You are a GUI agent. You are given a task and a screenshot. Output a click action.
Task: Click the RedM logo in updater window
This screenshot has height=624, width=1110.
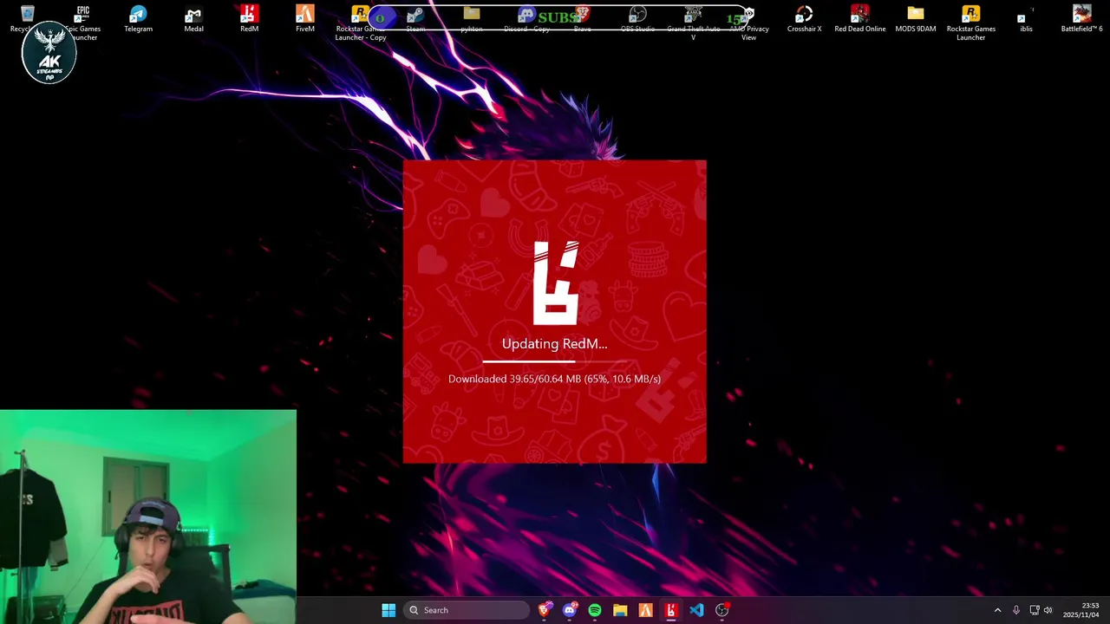[x=555, y=283]
